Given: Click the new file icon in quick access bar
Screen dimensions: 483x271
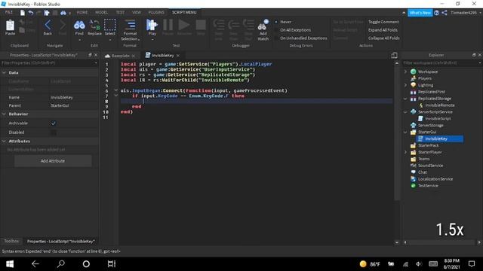Looking at the screenshot, I should [x=23, y=13].
